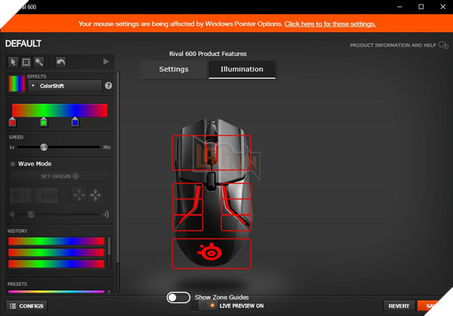Select the bottom left side-strip zone

[x=188, y=223]
